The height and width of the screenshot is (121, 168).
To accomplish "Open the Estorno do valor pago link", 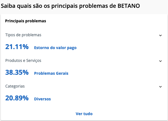I will [x=55, y=48].
